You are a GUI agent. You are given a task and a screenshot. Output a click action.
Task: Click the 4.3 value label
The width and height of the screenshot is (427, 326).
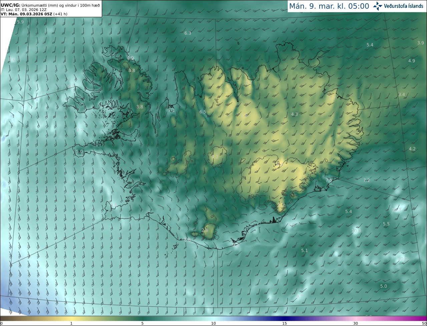pyautogui.click(x=295, y=114)
